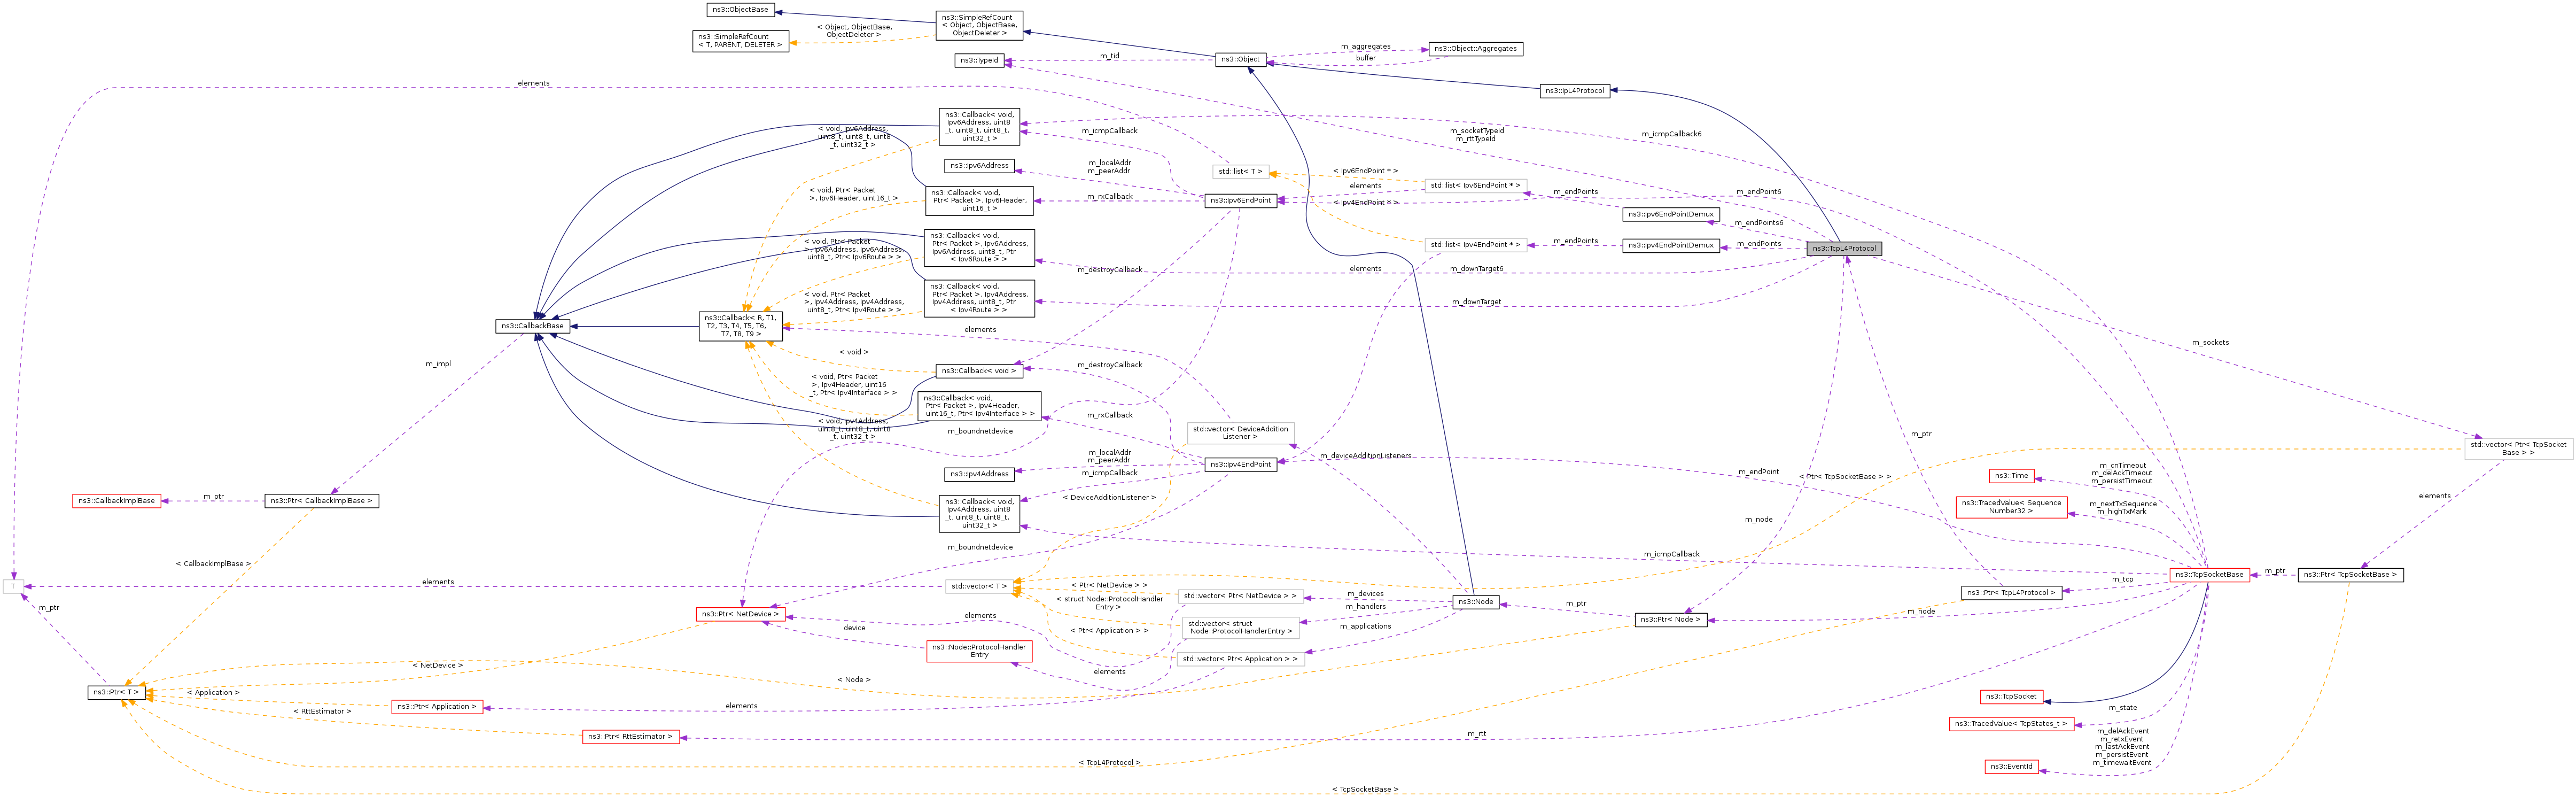The width and height of the screenshot is (2576, 797).
Task: Select the std::list< Ipv6EndPoint * > node
Action: (1475, 186)
